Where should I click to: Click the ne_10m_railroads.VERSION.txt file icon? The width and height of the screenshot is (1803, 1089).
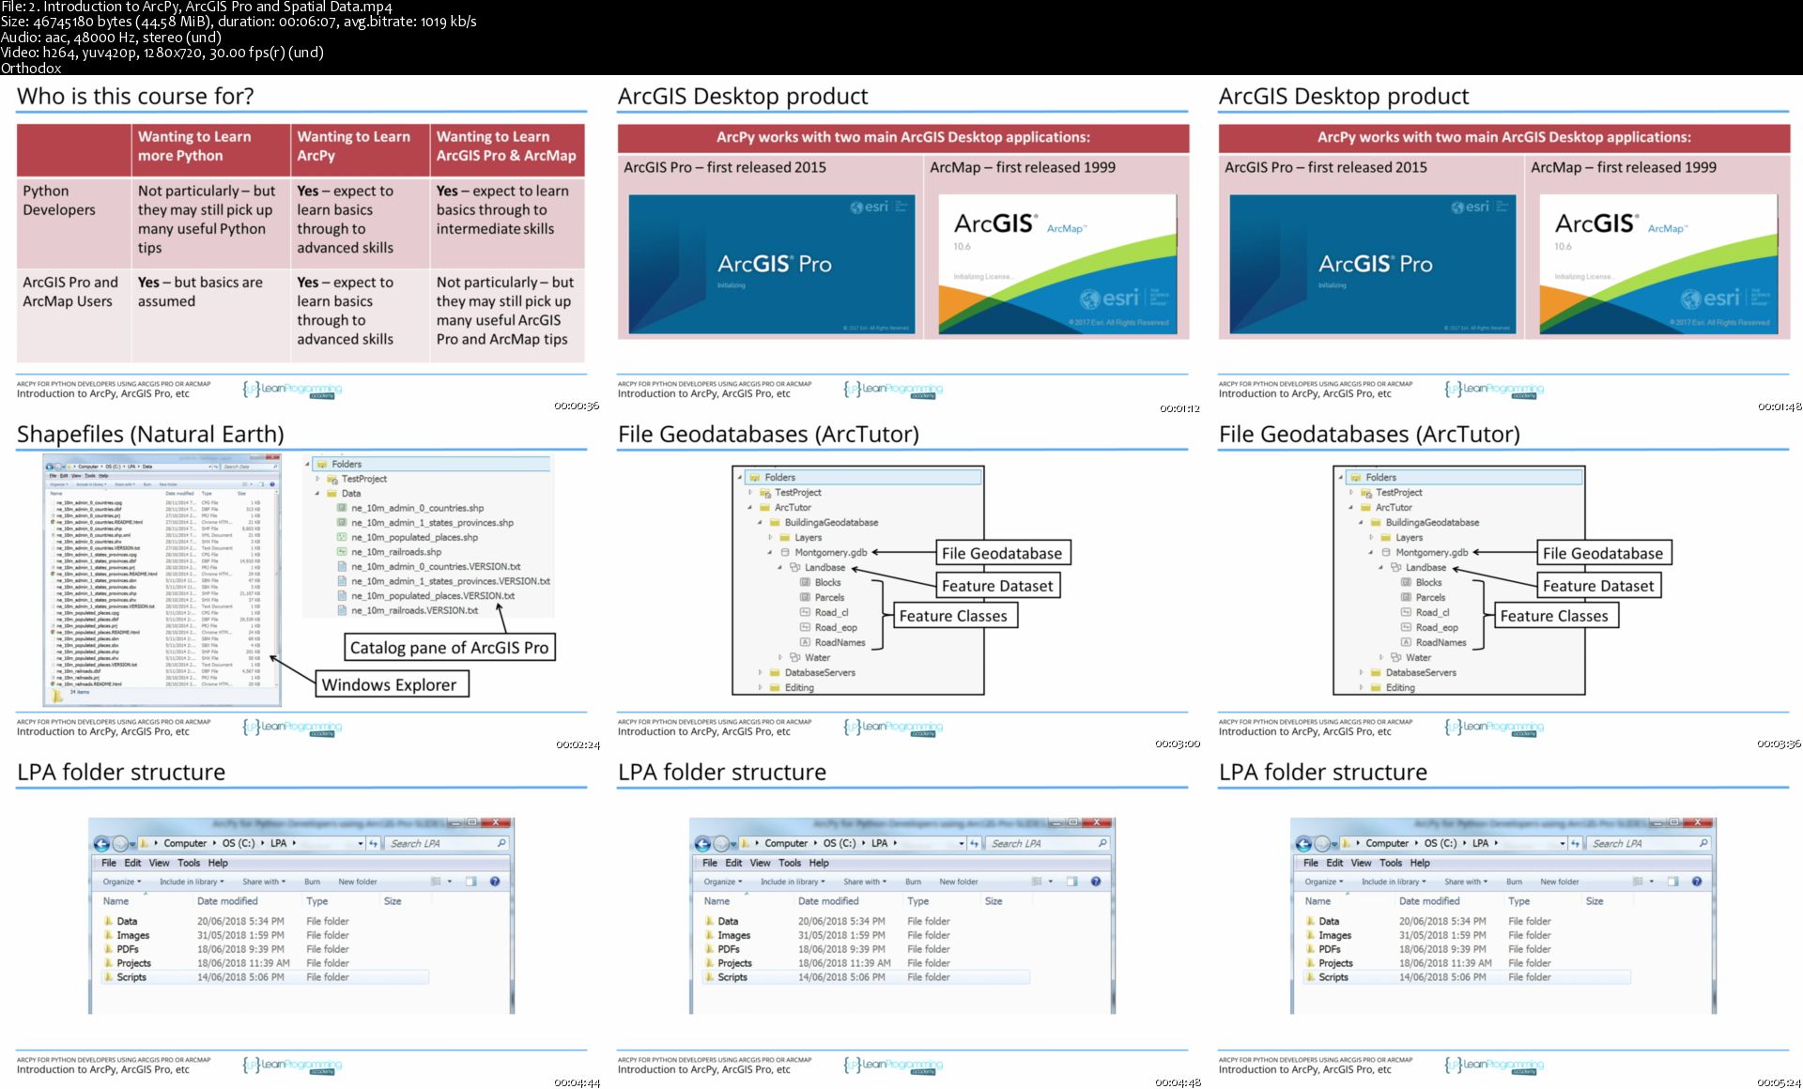pos(342,610)
